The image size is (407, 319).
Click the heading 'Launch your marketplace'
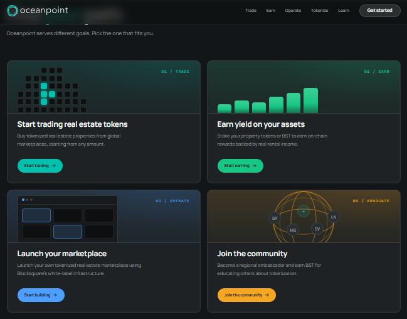pyautogui.click(x=62, y=254)
